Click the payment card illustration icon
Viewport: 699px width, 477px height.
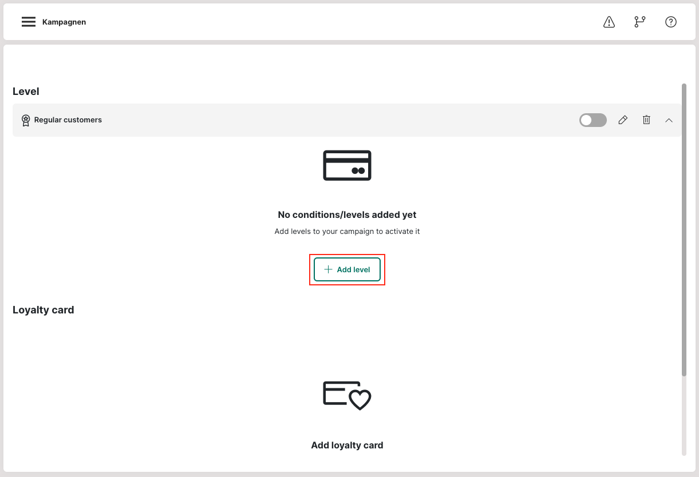coord(347,165)
